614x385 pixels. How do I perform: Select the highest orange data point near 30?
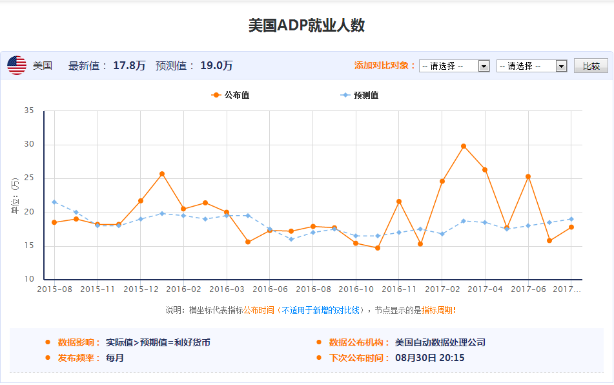[464, 147]
